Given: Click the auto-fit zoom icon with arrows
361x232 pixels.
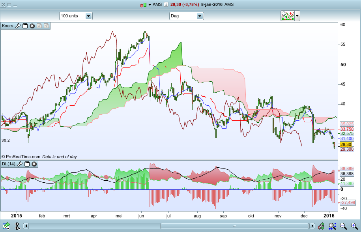Looking at the screenshot, I should (x=333, y=226).
